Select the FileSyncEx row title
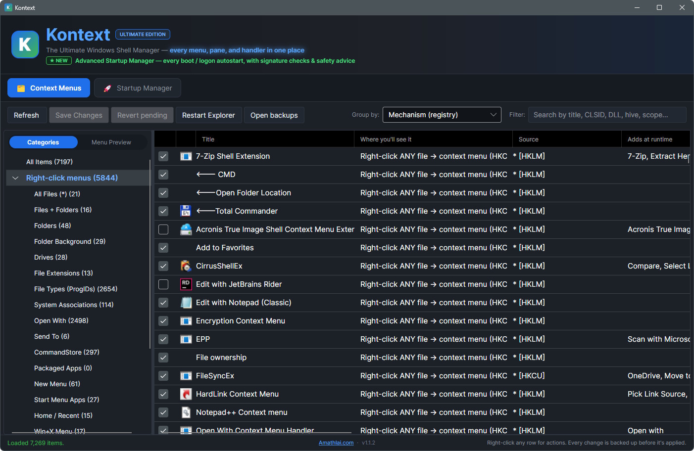Image resolution: width=694 pixels, height=451 pixels. pyautogui.click(x=215, y=376)
